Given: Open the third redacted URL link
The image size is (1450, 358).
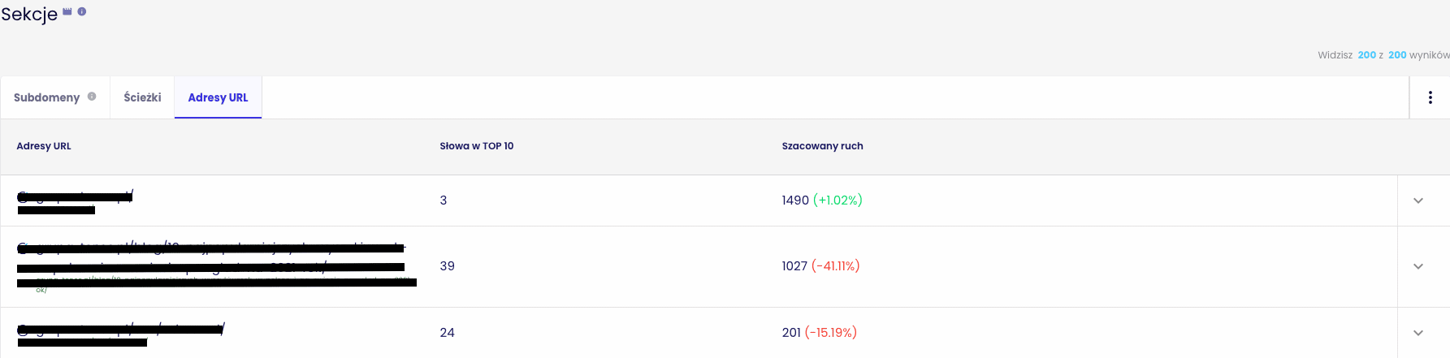Looking at the screenshot, I should pyautogui.click(x=120, y=329).
